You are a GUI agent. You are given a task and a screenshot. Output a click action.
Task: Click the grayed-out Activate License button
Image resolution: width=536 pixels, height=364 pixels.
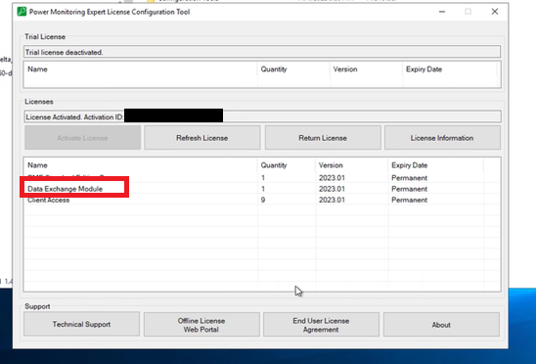coord(82,138)
